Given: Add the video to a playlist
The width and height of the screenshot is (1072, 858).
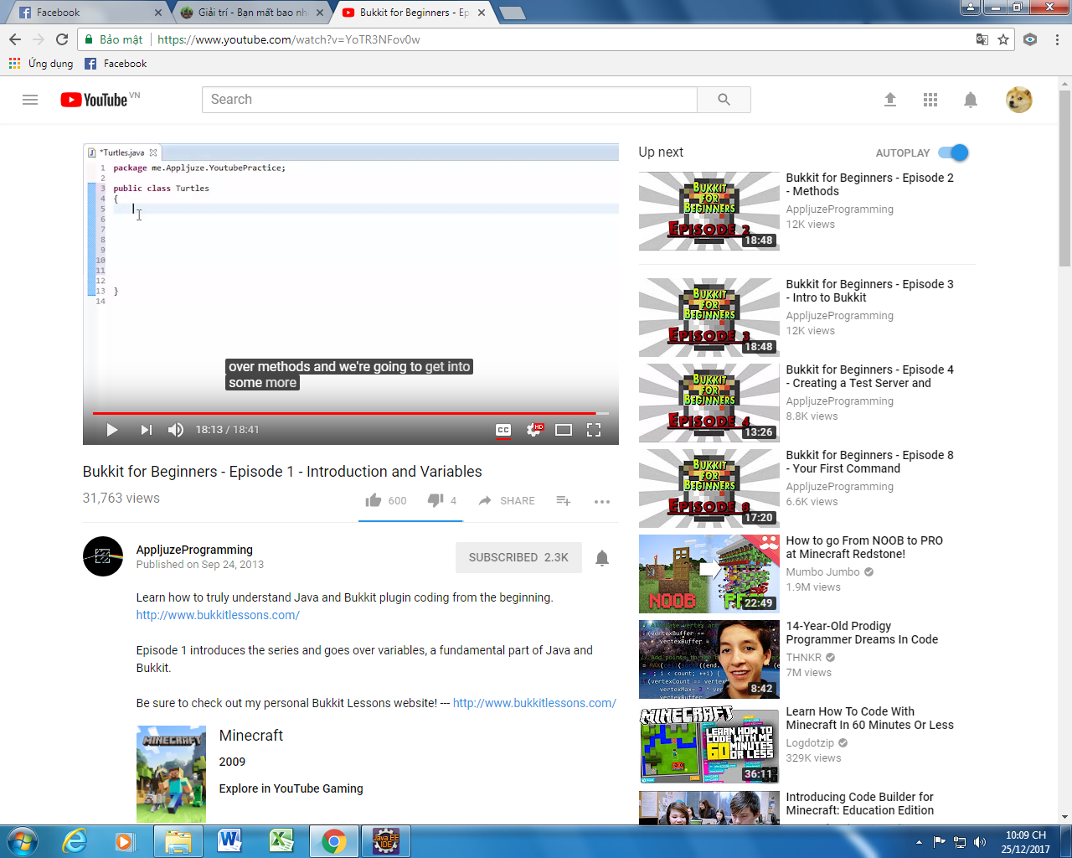Looking at the screenshot, I should click(564, 500).
